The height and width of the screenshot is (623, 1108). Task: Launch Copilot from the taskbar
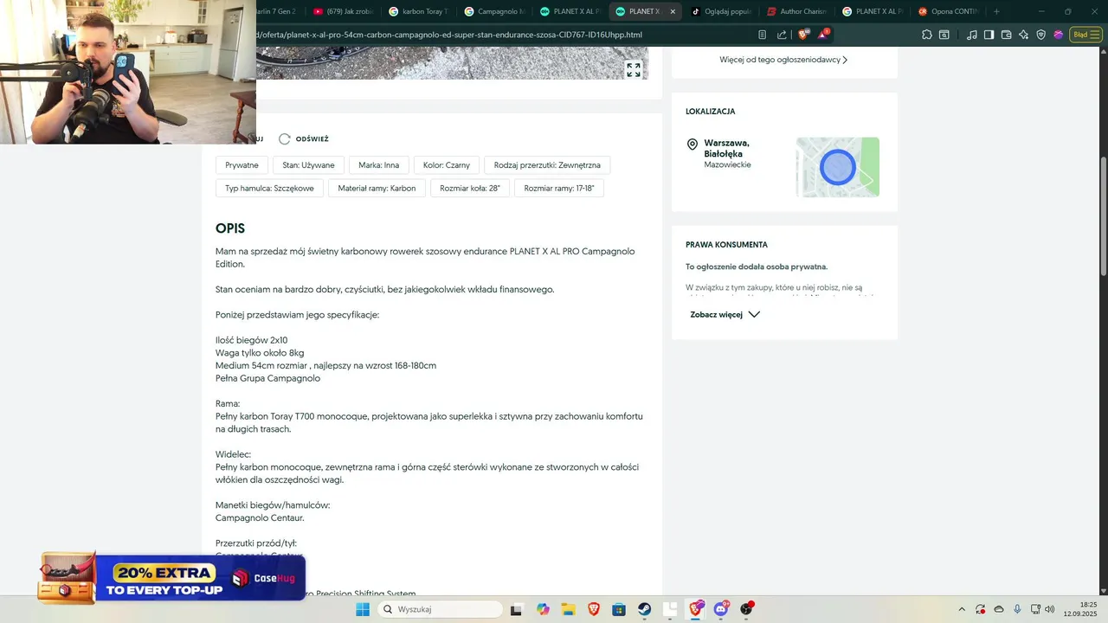tap(543, 609)
